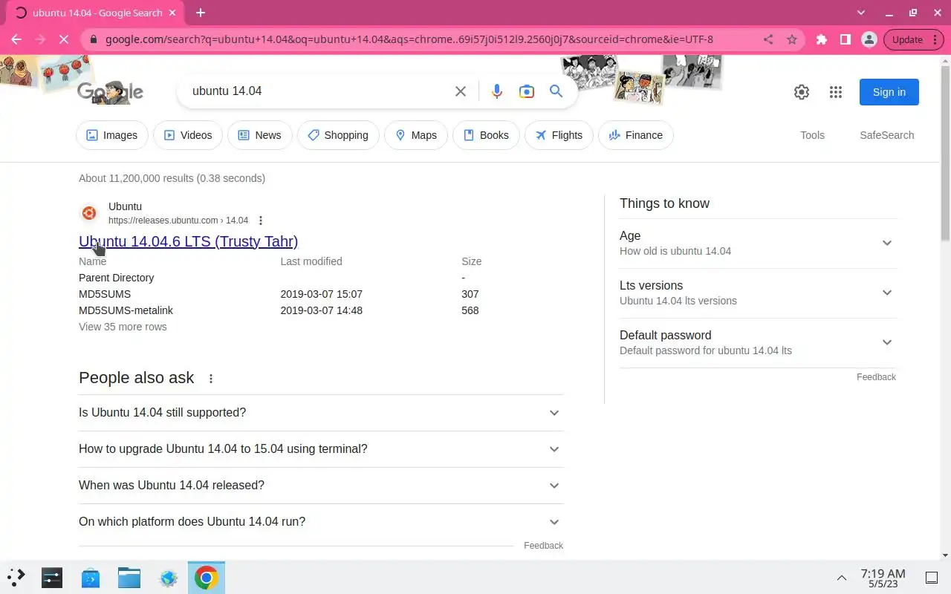Submit search with magnifier icon

coord(556,91)
